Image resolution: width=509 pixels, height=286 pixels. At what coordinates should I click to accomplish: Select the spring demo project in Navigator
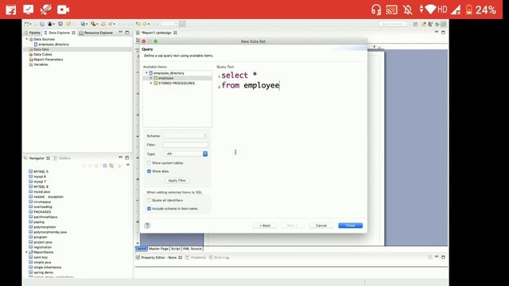coord(43,272)
